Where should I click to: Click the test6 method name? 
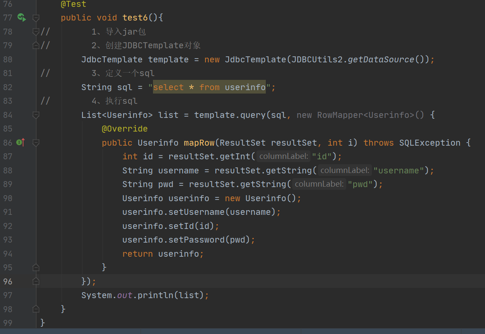(x=135, y=18)
